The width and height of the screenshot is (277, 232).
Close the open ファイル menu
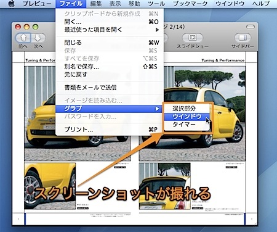(71, 4)
